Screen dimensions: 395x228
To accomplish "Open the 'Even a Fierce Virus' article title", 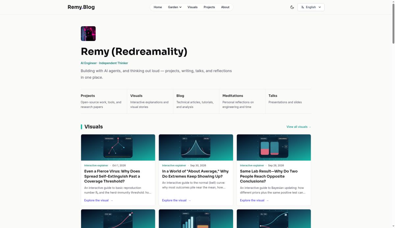I will 113,176.
